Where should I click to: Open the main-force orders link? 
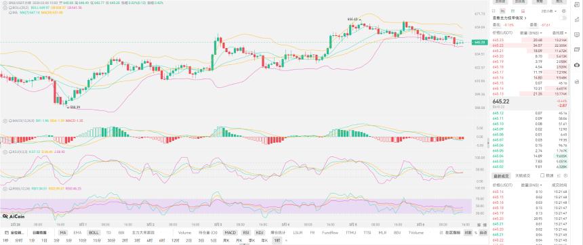[x=510, y=18]
